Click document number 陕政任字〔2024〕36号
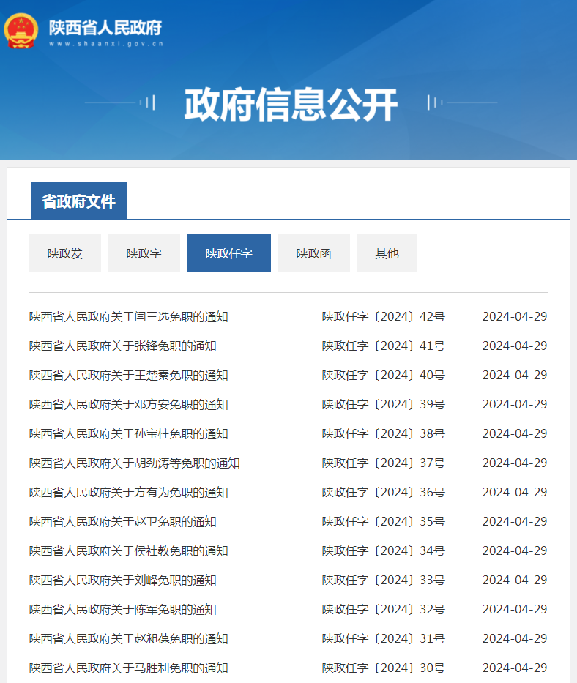 click(x=384, y=492)
